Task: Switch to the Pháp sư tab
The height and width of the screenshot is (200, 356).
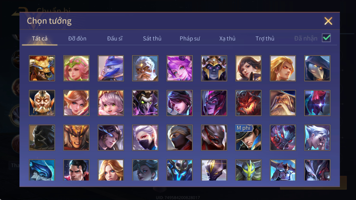Action: [190, 39]
